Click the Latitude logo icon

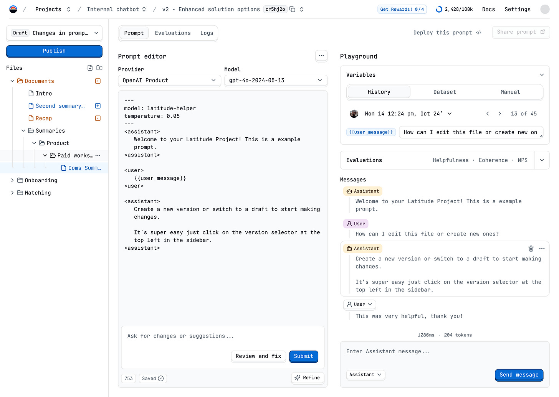click(x=13, y=9)
